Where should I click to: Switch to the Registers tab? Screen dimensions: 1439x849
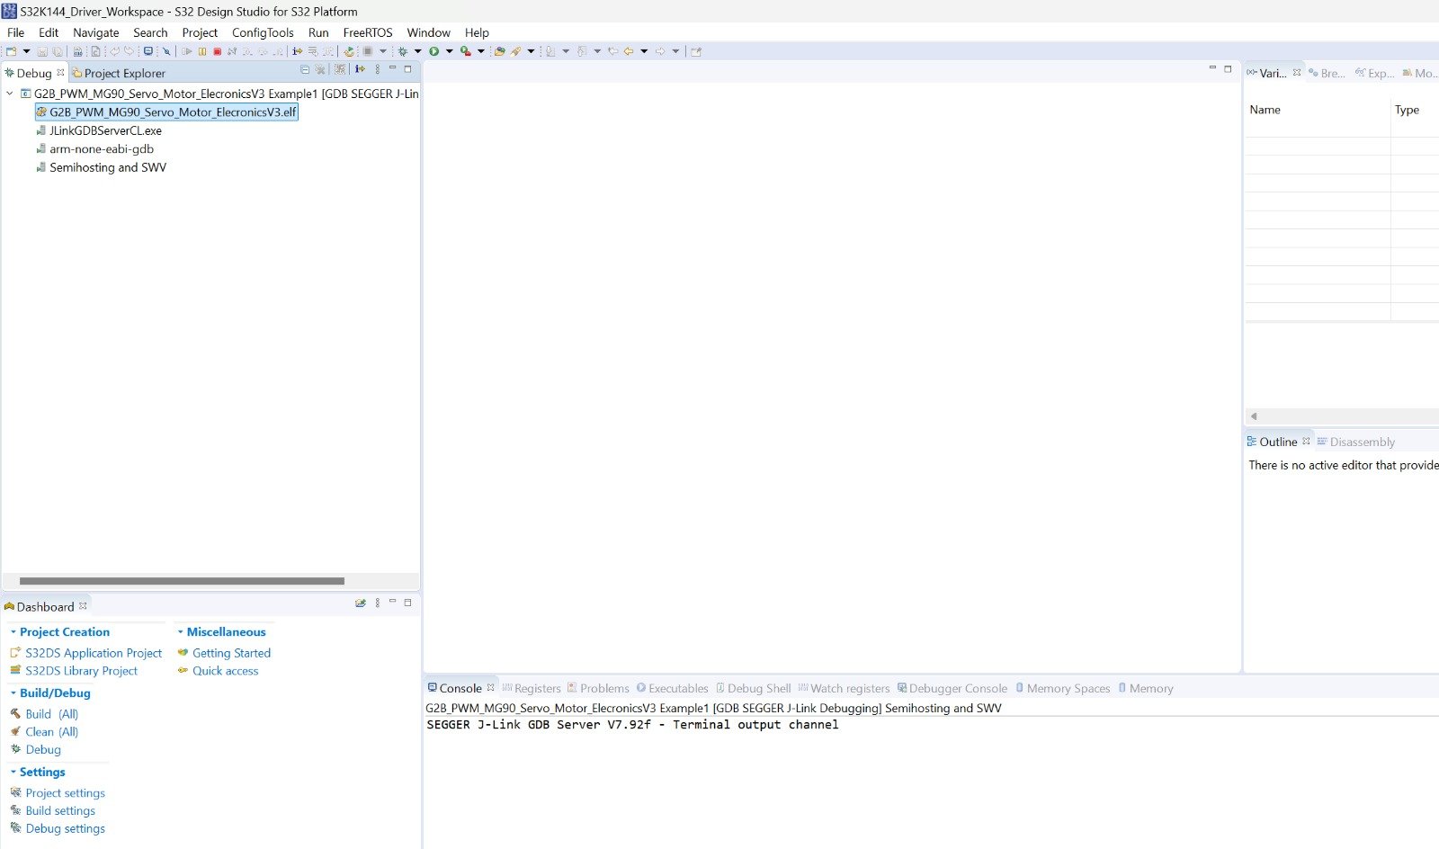(532, 688)
